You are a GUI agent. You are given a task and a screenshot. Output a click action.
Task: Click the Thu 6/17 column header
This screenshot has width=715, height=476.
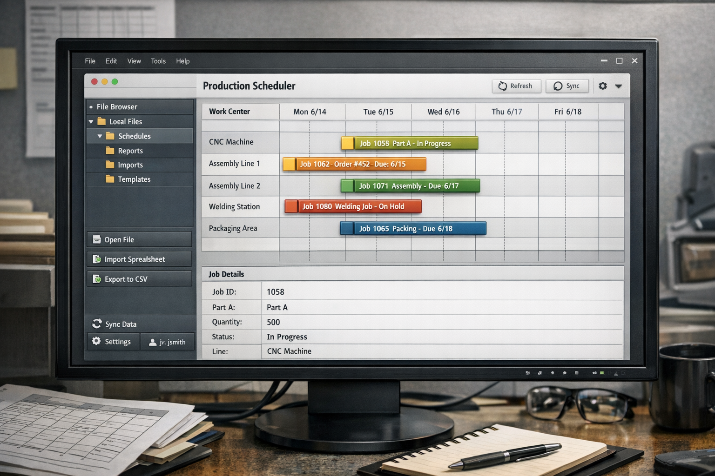tap(506, 112)
